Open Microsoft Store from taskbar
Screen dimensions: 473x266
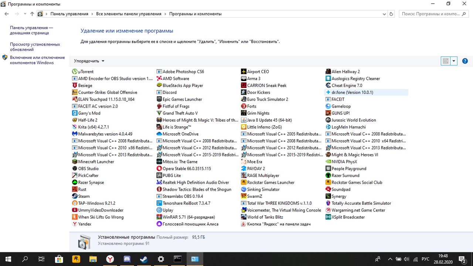[x=59, y=259]
